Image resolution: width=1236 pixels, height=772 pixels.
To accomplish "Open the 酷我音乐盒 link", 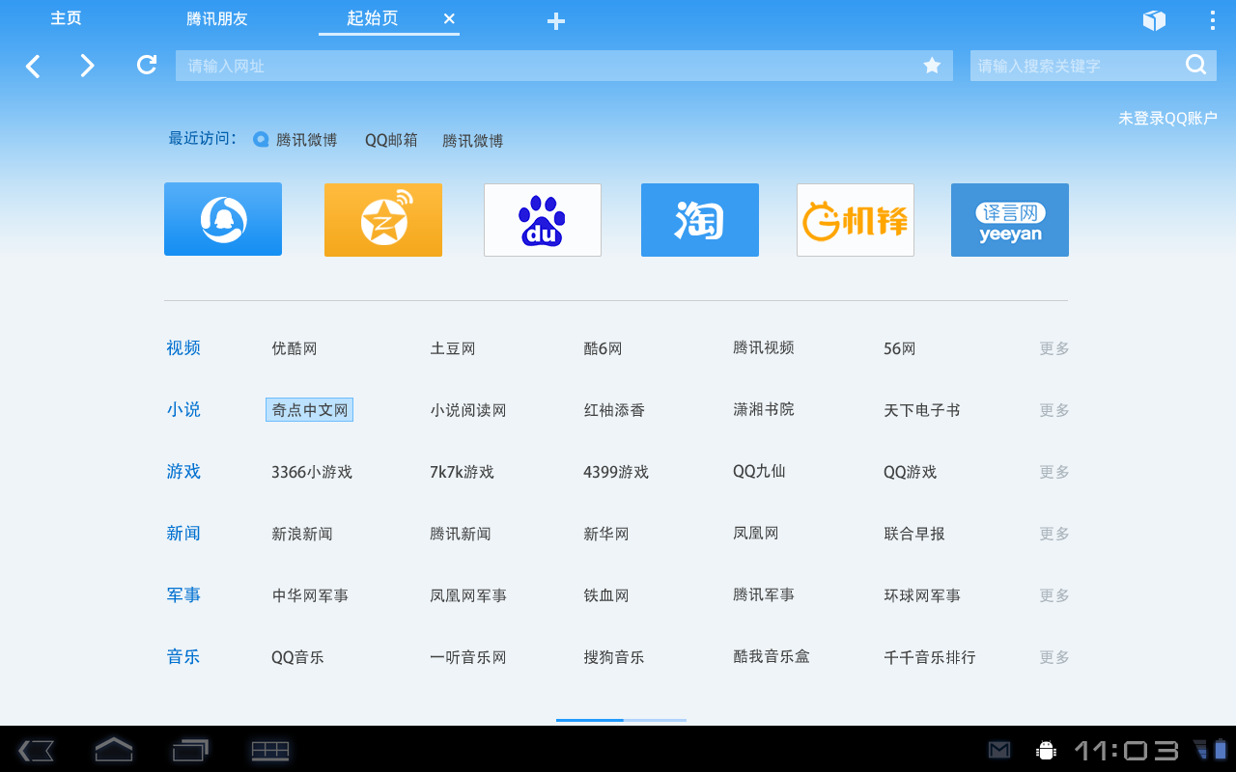I will point(772,656).
